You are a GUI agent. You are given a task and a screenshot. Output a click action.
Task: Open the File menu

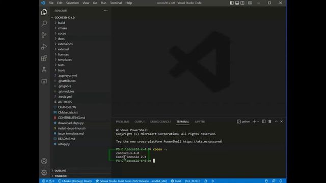pyautogui.click(x=51, y=3)
